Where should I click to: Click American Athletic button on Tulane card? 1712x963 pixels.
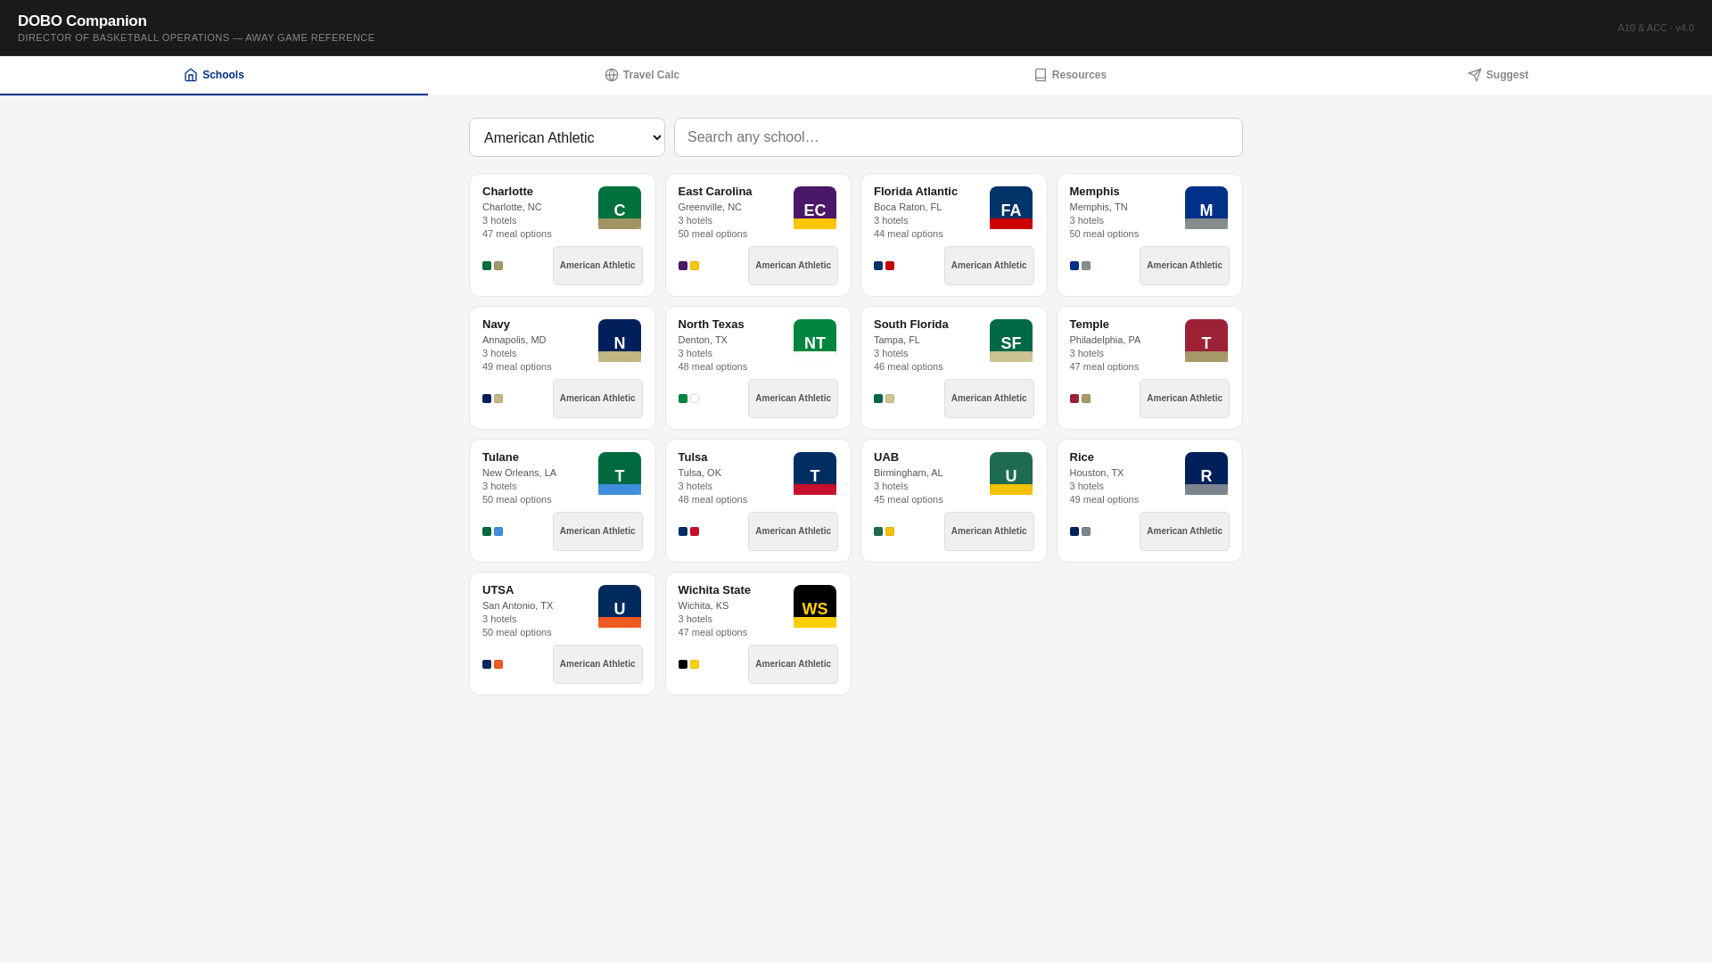pos(597,531)
